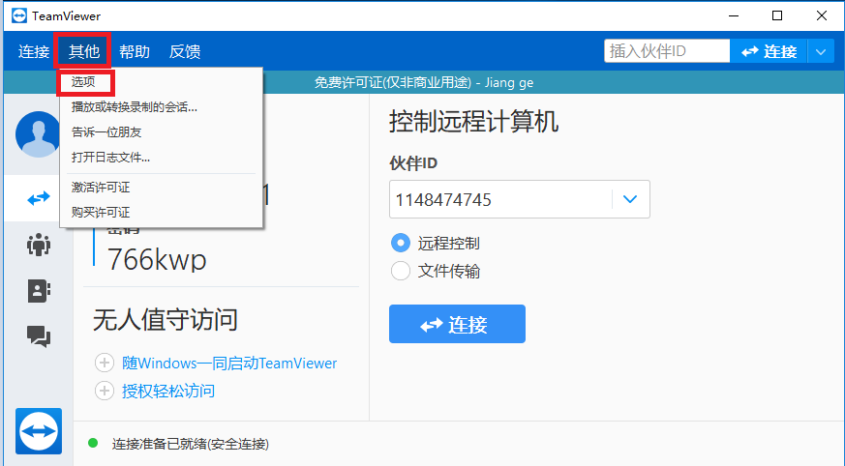Open the meeting people sidebar icon
This screenshot has height=466, width=845.
click(x=39, y=245)
